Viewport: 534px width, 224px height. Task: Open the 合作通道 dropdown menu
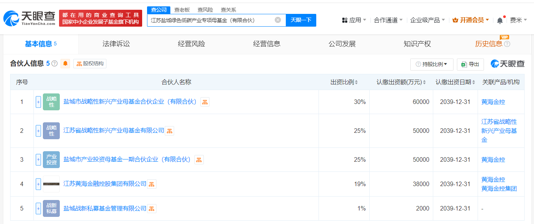pos(388,20)
